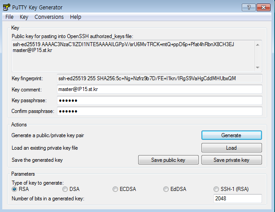Click the 'Save the generated key' label
Screen dimensions: 275x212
click(x=37, y=160)
